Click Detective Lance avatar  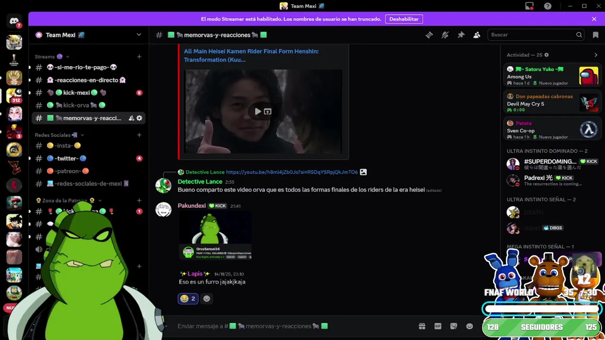click(164, 186)
